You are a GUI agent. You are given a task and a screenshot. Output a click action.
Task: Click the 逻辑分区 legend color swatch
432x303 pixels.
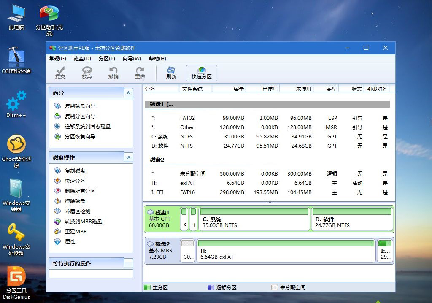pyautogui.click(x=211, y=287)
